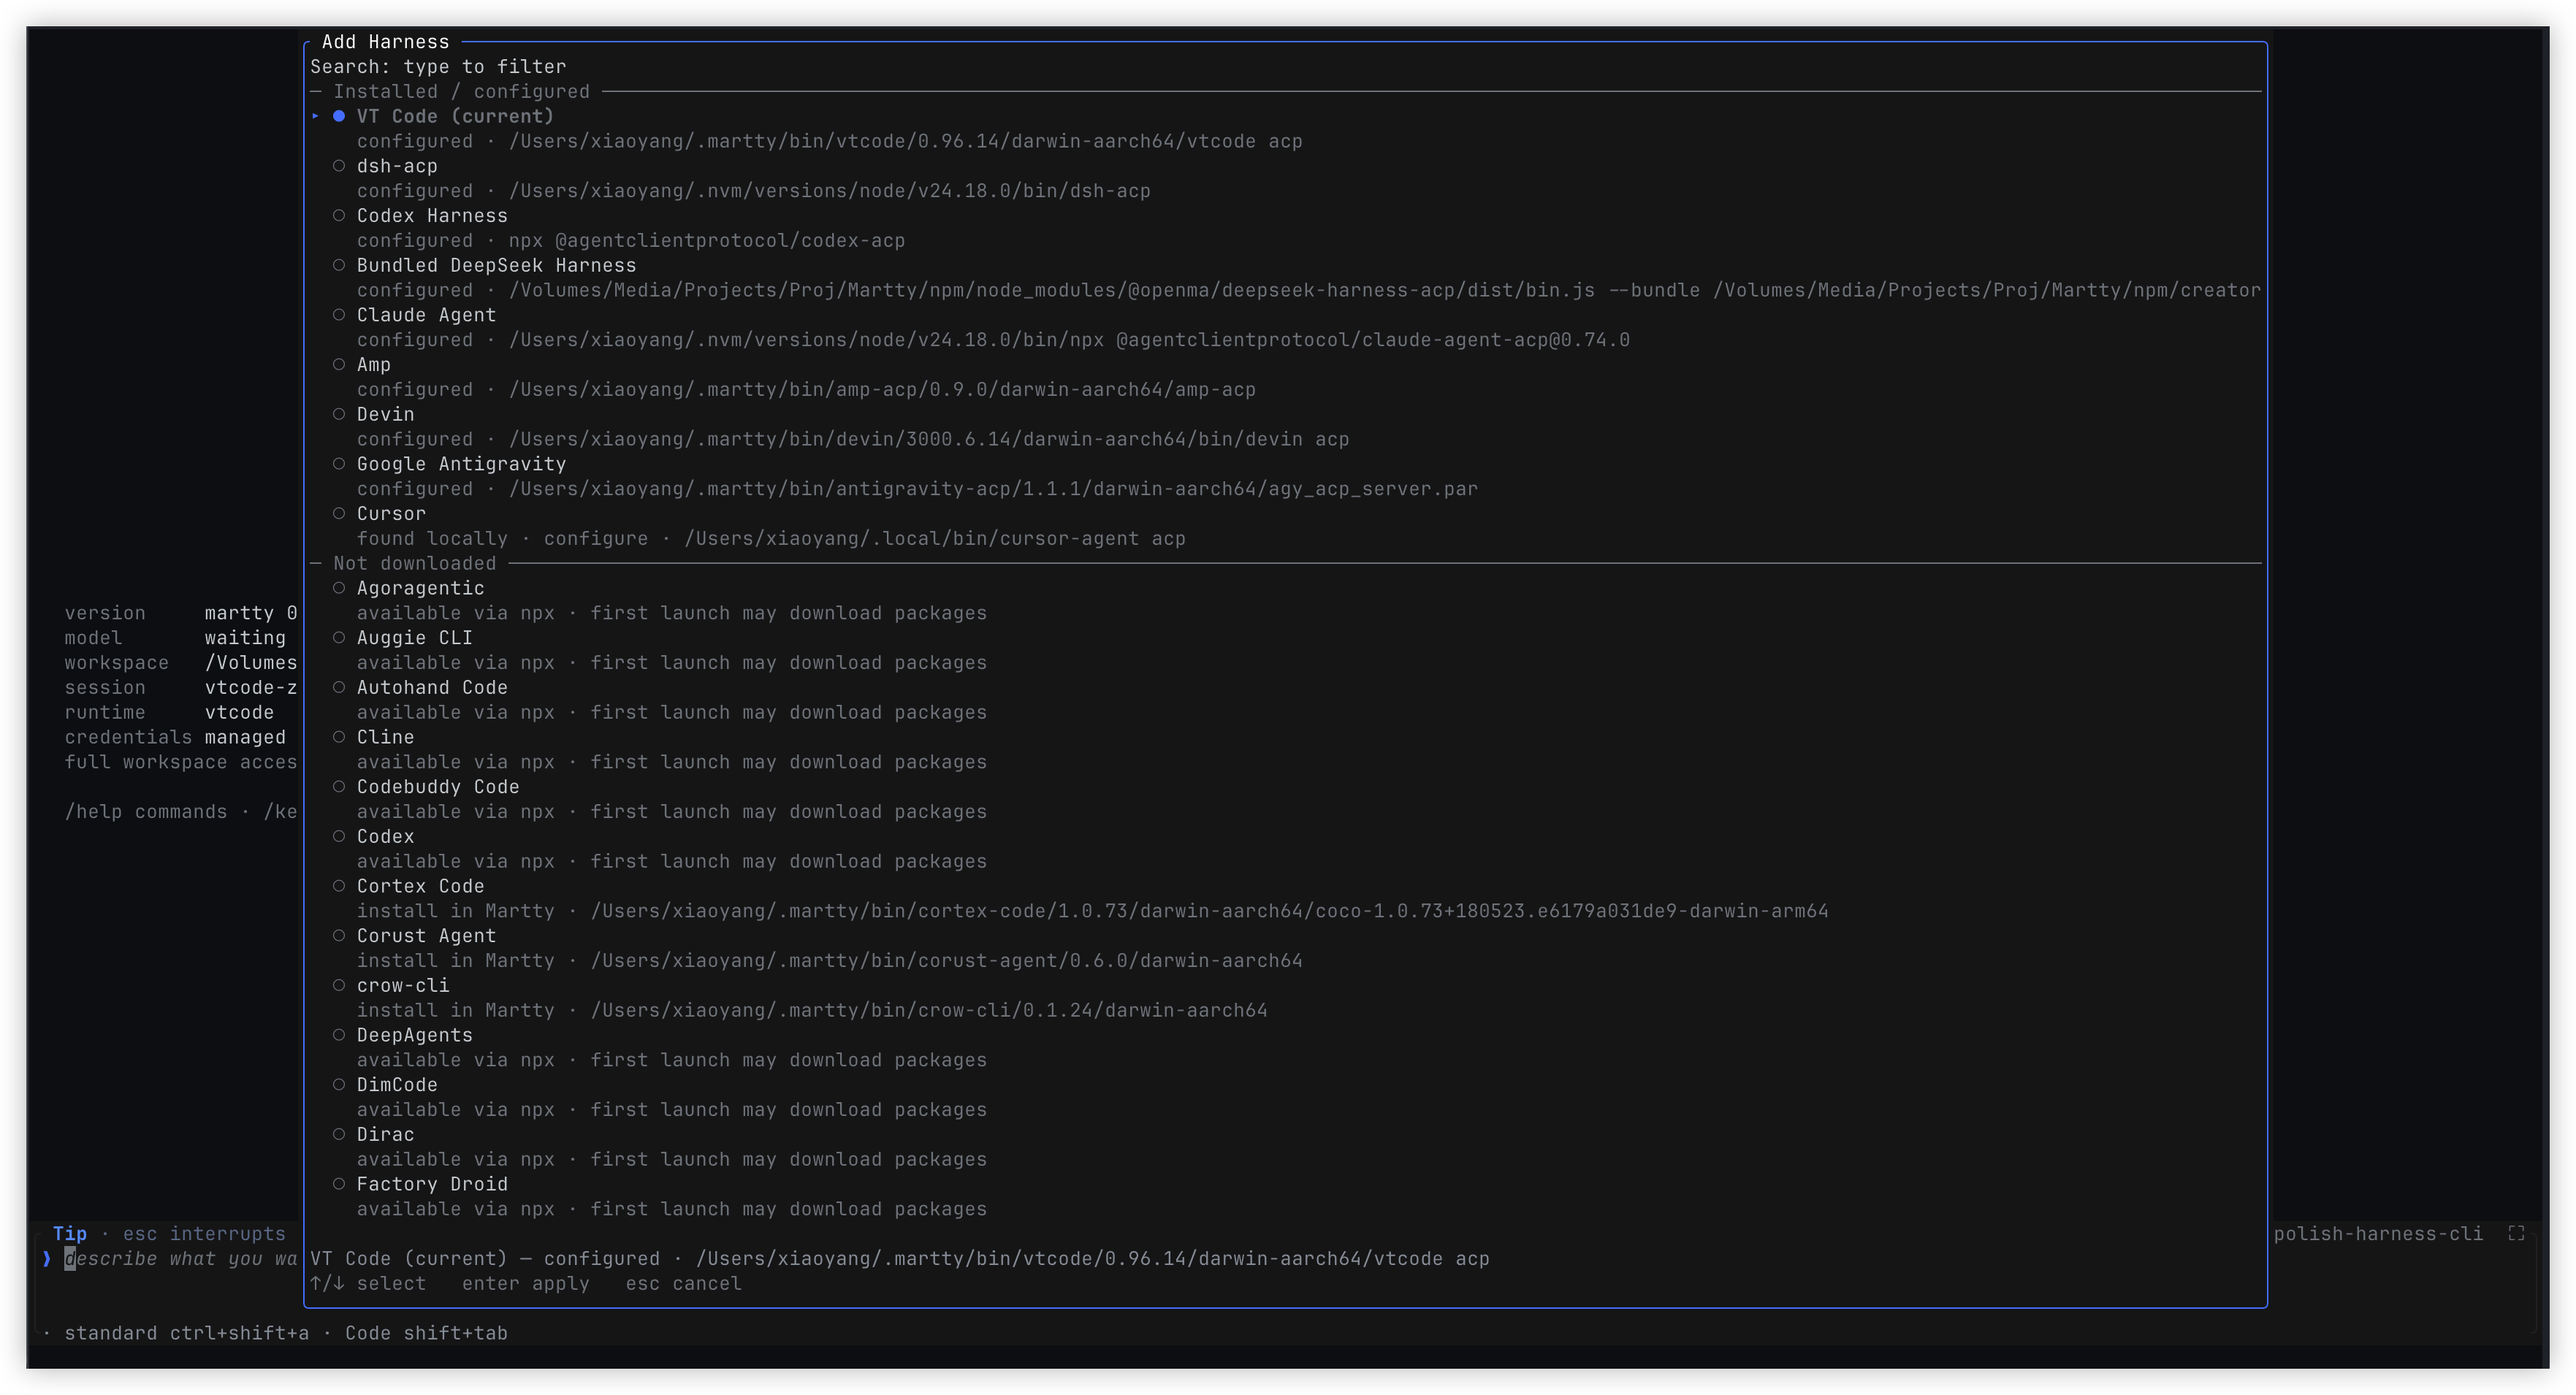Select the Cursor radio button

[x=339, y=514]
